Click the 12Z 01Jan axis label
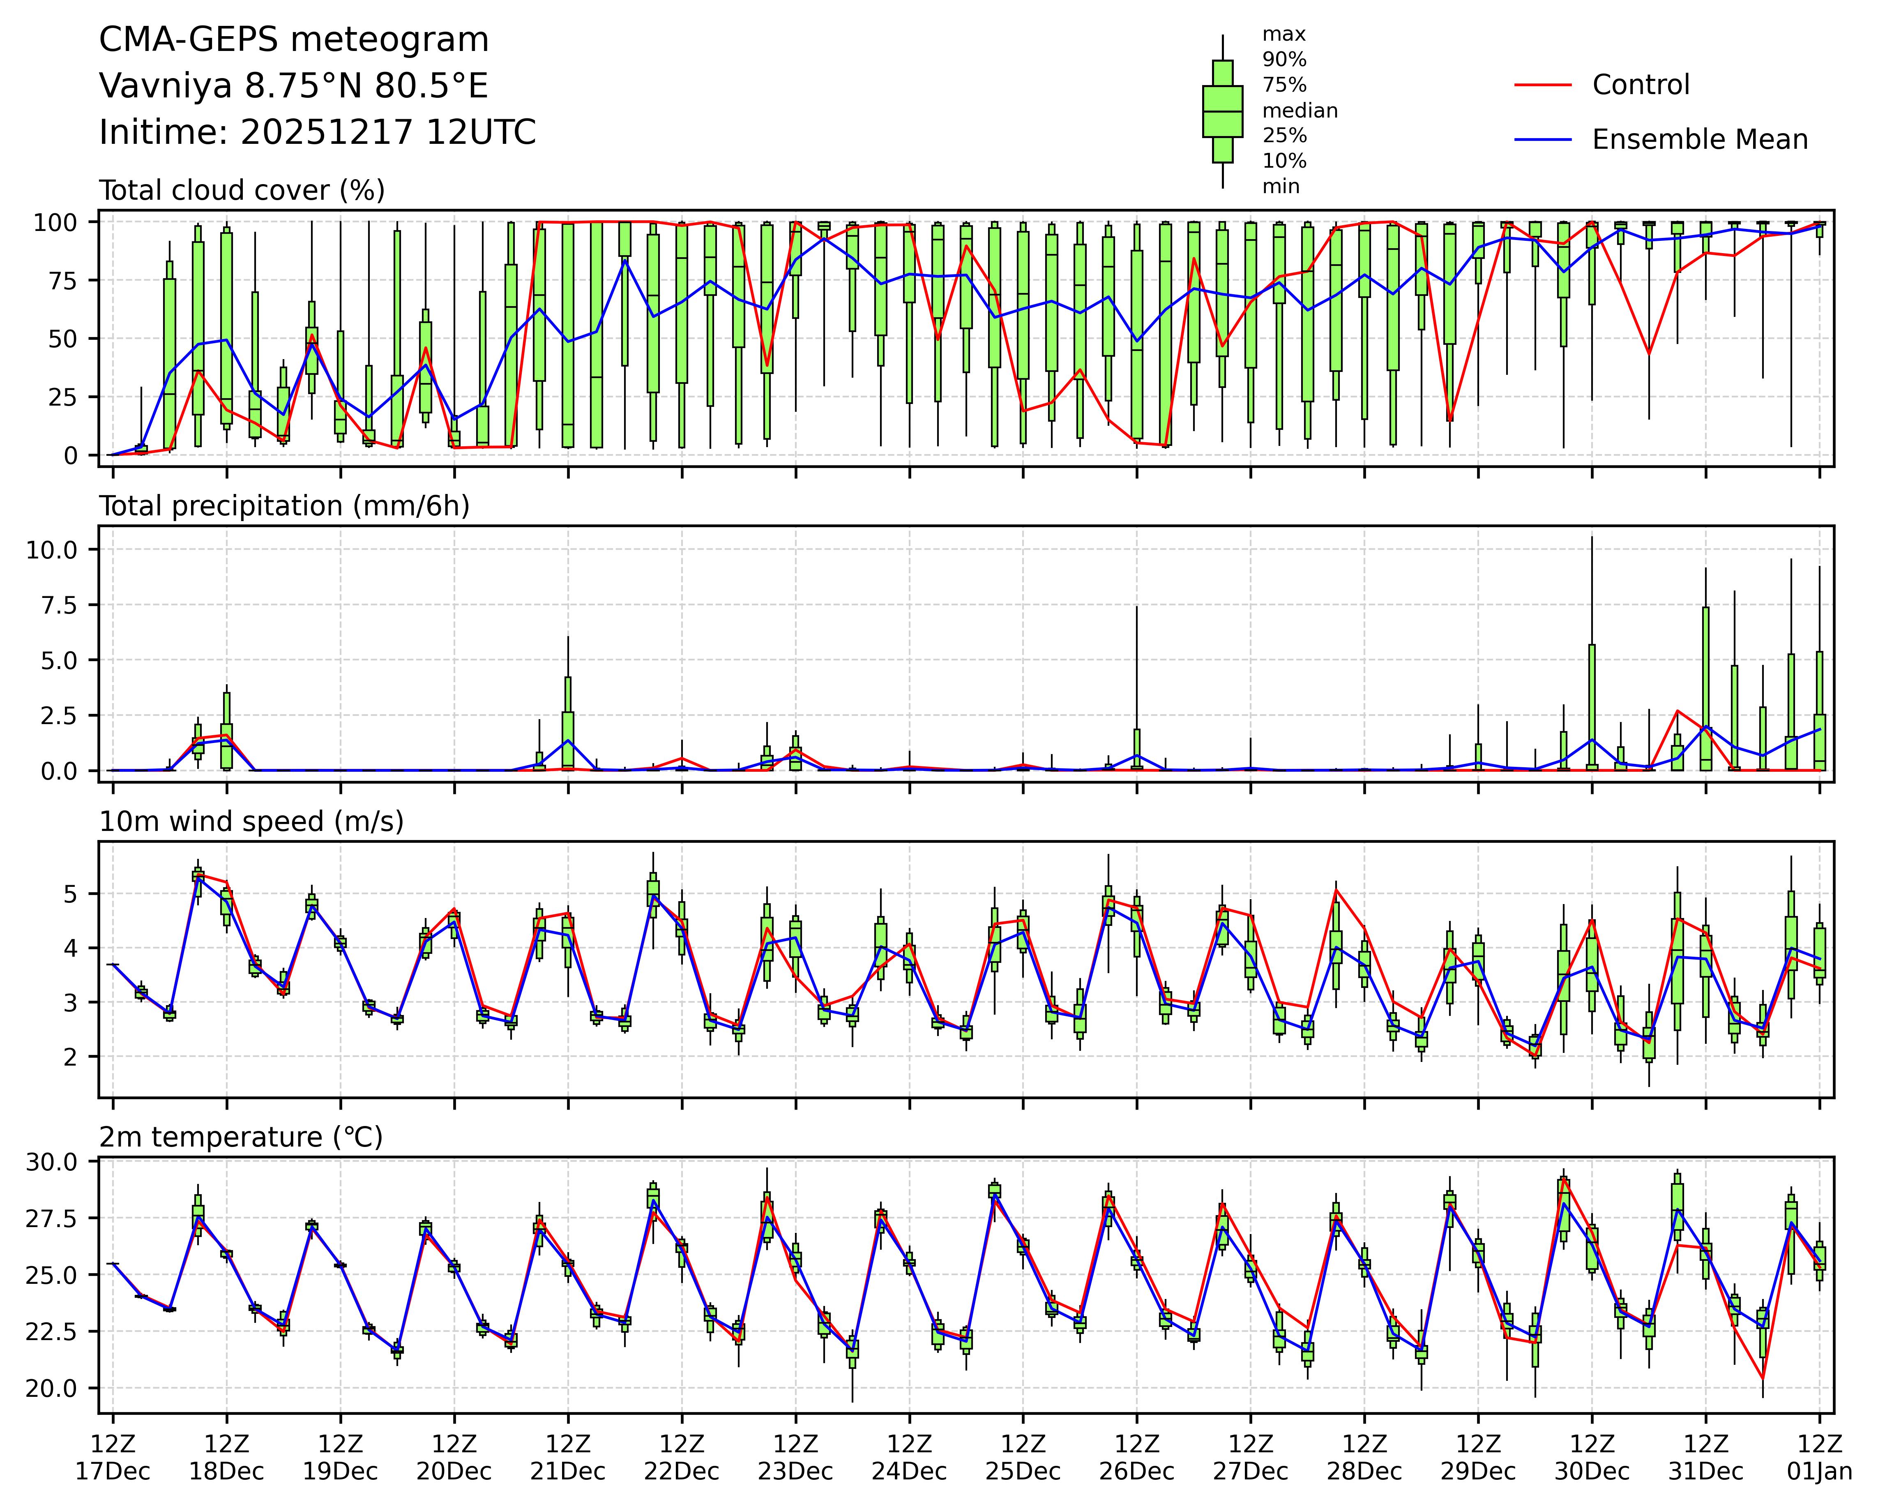The image size is (1878, 1509). click(1819, 1458)
